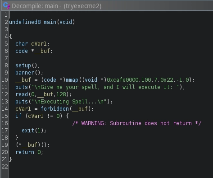Image resolution: width=213 pixels, height=178 pixels.
Task: Click line number 10 in gutter
Action: tap(5, 80)
